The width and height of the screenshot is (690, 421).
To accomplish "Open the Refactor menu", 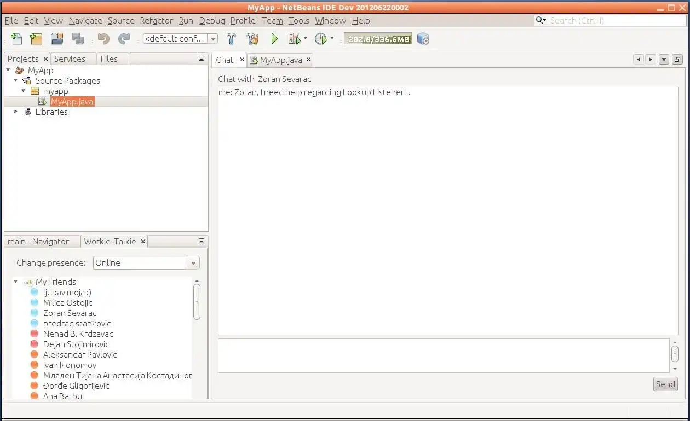I will (x=156, y=20).
